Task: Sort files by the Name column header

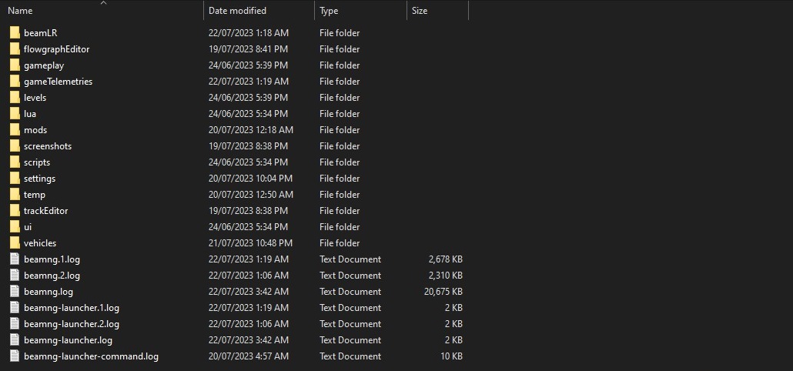Action: click(21, 11)
